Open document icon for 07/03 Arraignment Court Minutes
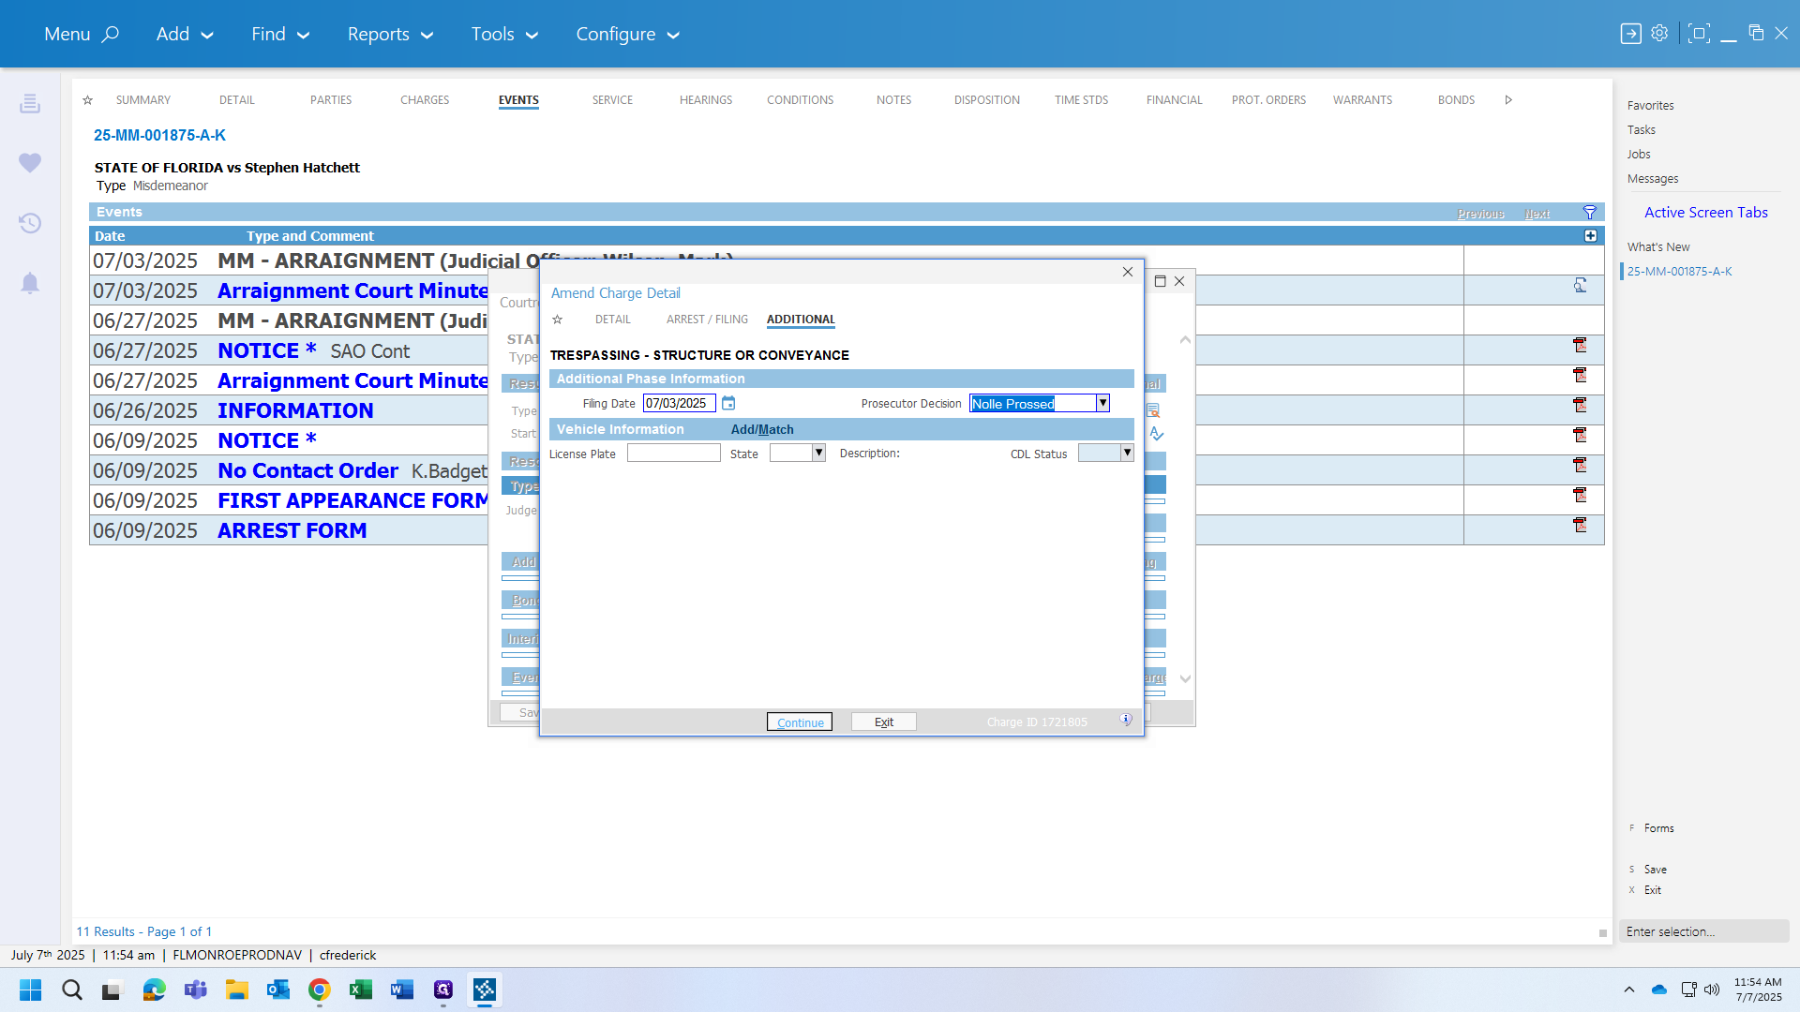 [x=1581, y=285]
